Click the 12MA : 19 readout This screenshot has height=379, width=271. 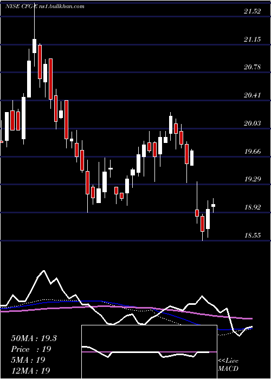pos(30,370)
